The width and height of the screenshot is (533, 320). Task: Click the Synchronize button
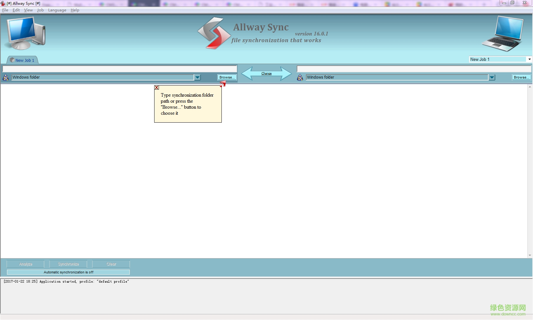(x=68, y=264)
